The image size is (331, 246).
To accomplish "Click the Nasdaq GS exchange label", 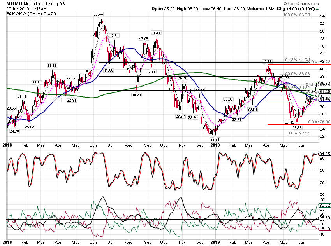I will click(x=55, y=4).
